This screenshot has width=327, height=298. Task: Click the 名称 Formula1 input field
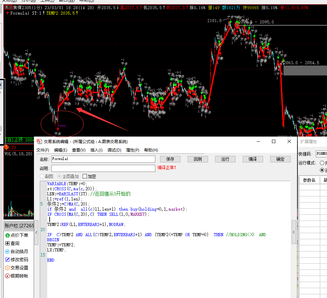click(103, 159)
